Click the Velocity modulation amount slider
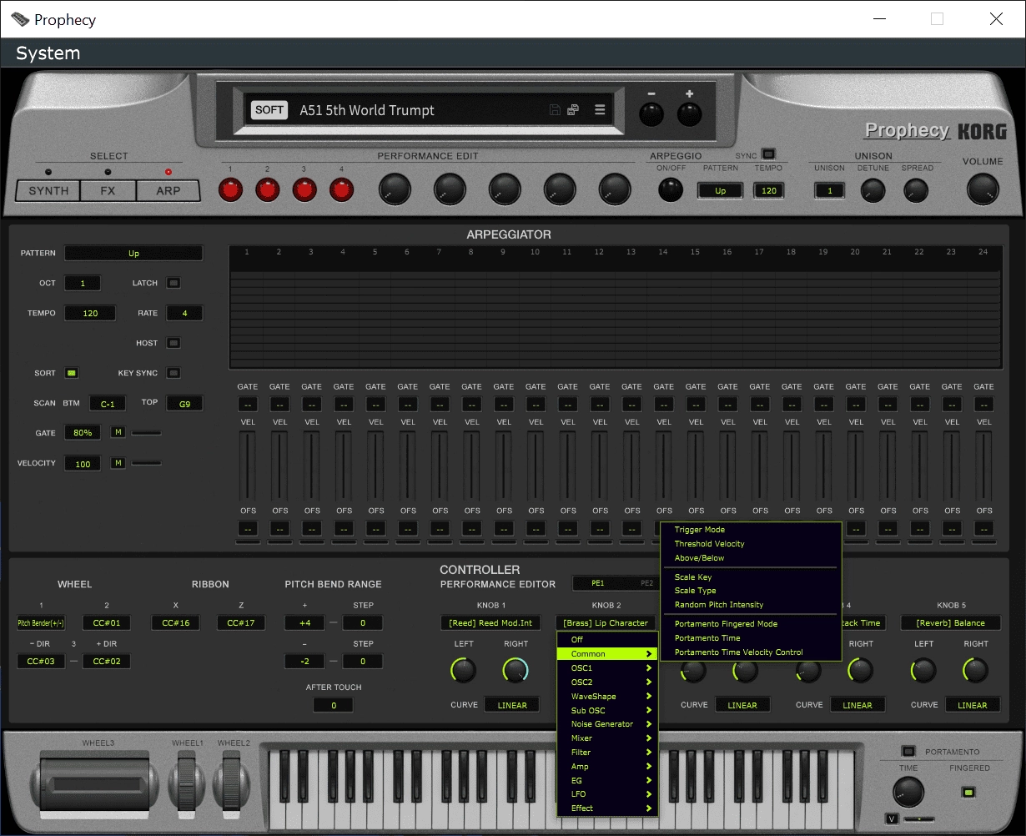Viewport: 1026px width, 836px height. tap(147, 462)
